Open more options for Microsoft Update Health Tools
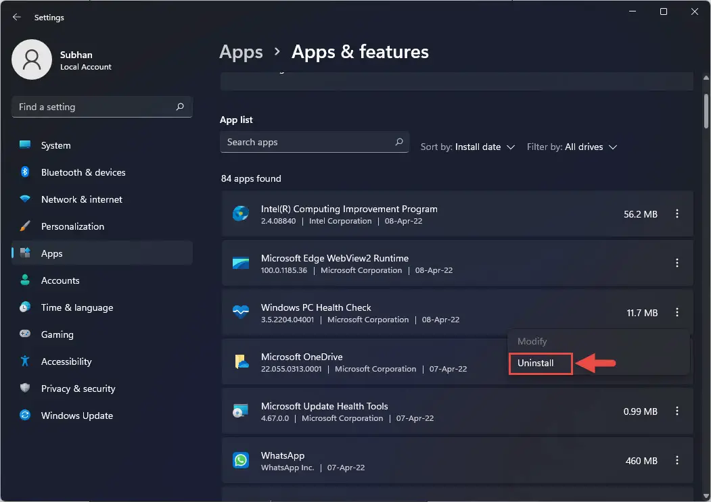711x502 pixels. point(677,411)
